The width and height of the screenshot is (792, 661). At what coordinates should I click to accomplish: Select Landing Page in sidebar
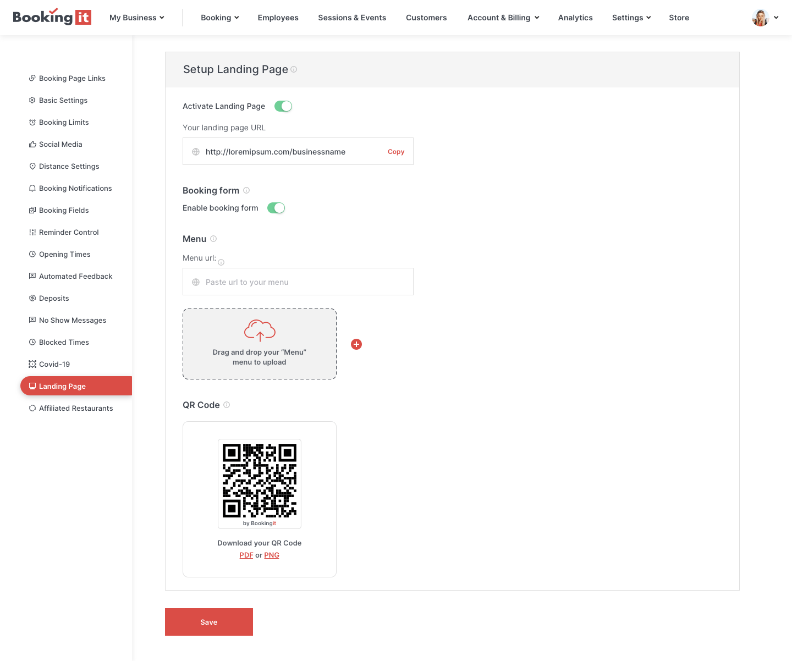(x=76, y=386)
